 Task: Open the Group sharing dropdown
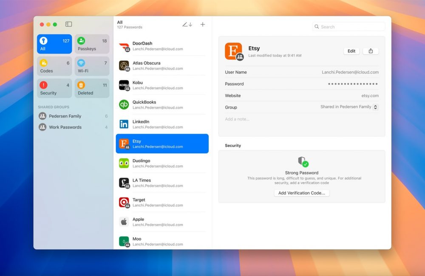[x=375, y=107]
